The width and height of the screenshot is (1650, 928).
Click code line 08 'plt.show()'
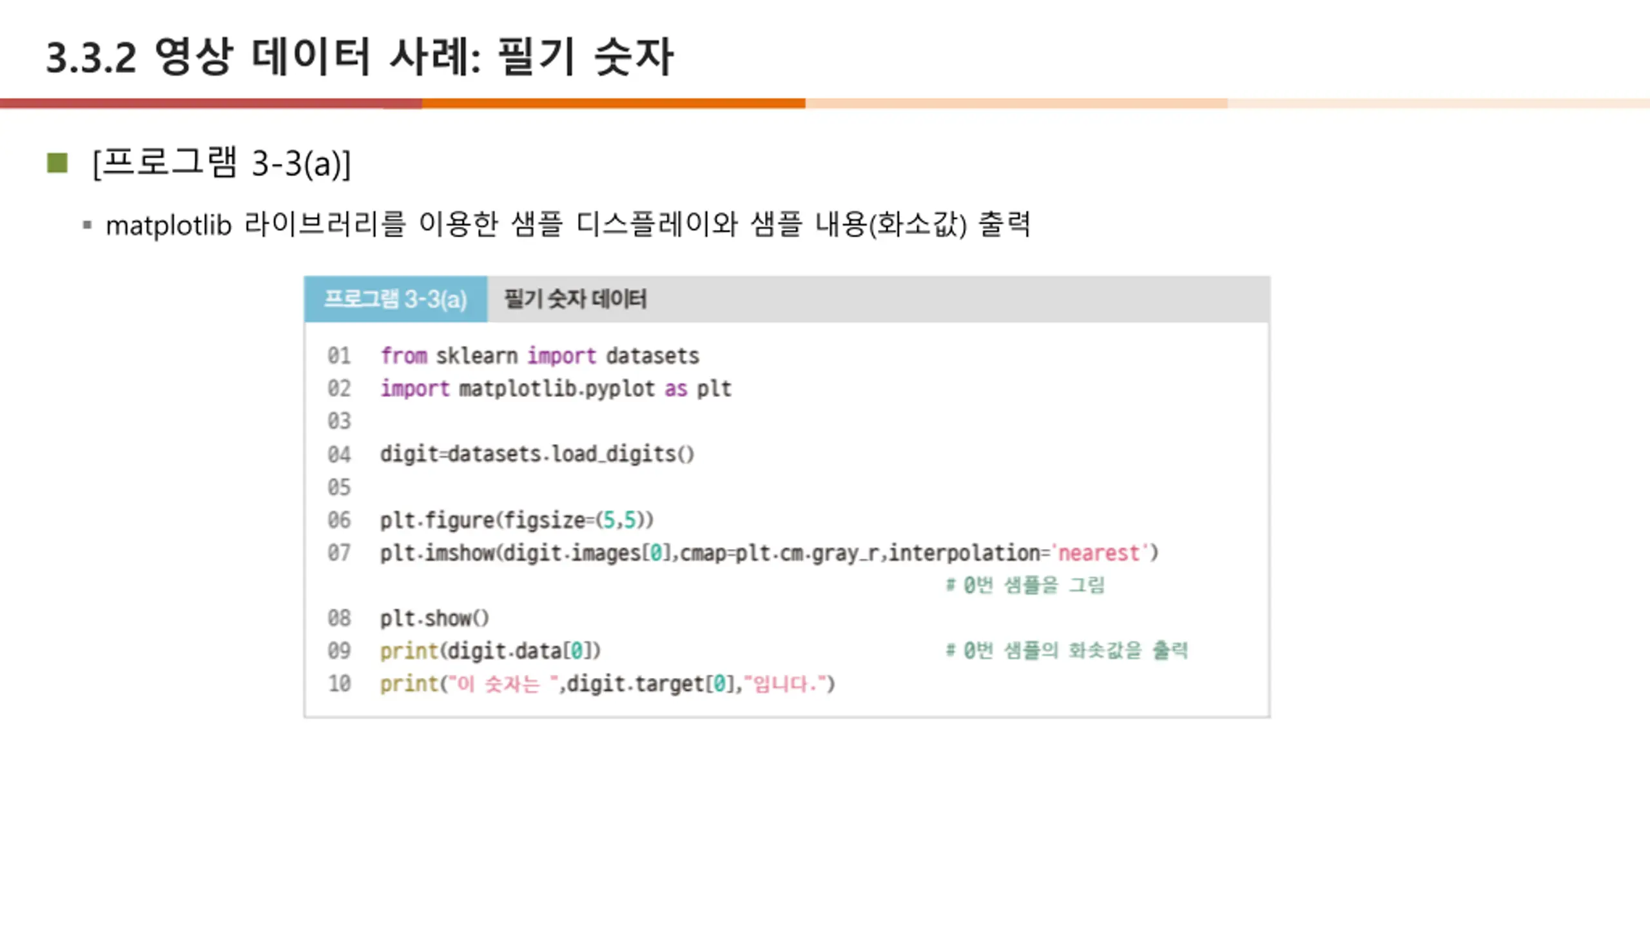click(434, 619)
